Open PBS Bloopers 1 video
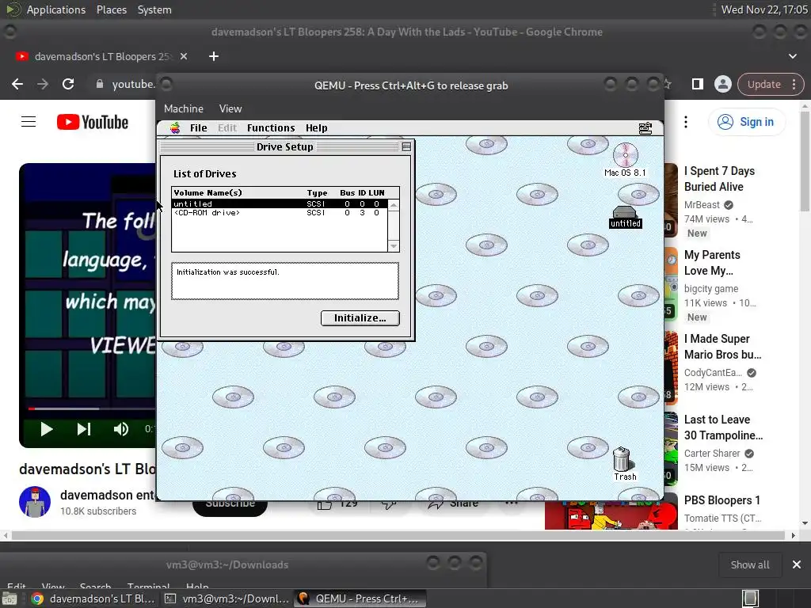 click(x=722, y=500)
